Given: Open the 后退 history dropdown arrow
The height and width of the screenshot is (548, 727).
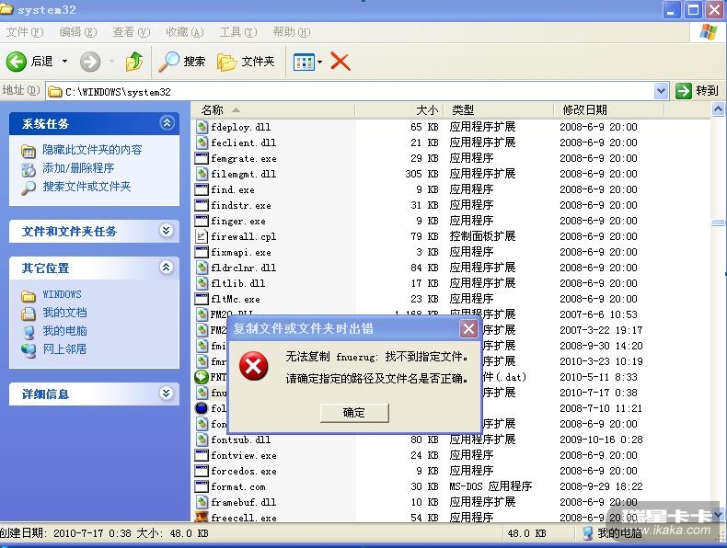Looking at the screenshot, I should coord(65,62).
